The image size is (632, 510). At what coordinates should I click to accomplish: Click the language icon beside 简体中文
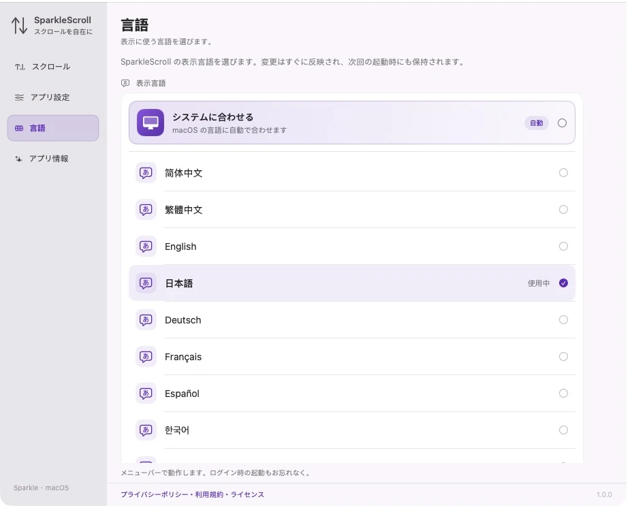pyautogui.click(x=146, y=173)
